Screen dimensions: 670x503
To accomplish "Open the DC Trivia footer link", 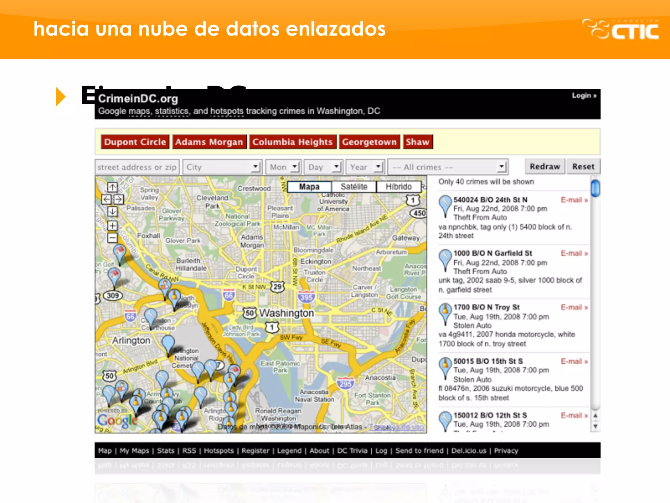I will pyautogui.click(x=352, y=451).
